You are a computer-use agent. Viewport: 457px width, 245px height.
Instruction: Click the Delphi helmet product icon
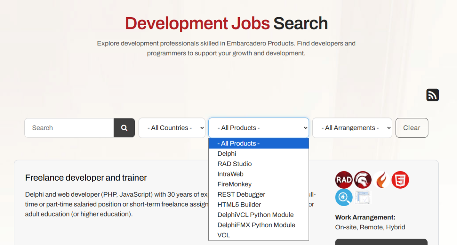tap(363, 180)
